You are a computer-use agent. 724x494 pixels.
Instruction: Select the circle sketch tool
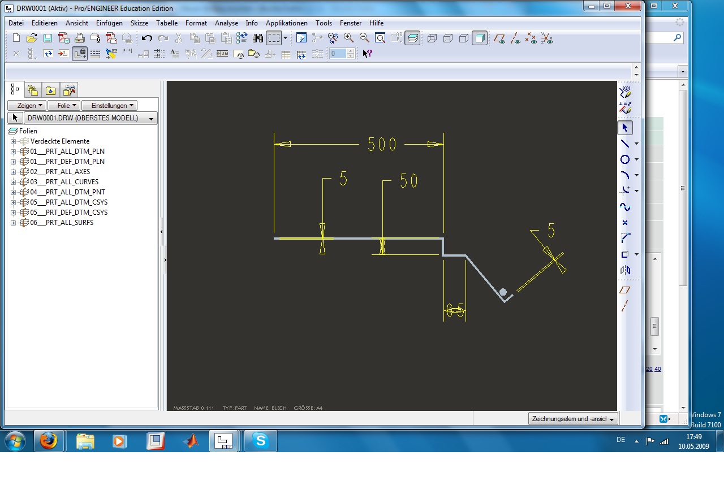625,159
